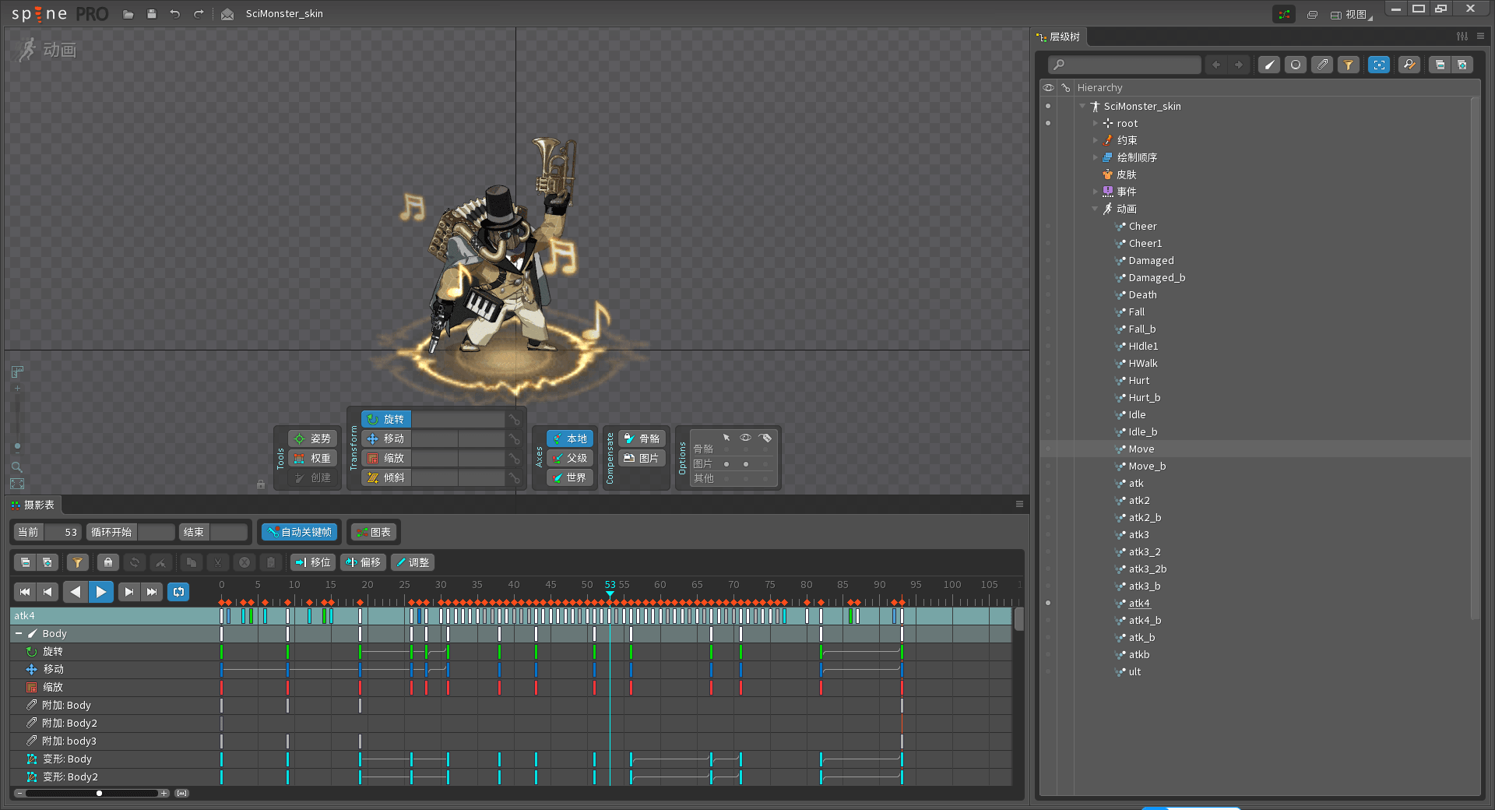Click the open project folder icon
Viewport: 1495px width, 810px height.
point(128,14)
